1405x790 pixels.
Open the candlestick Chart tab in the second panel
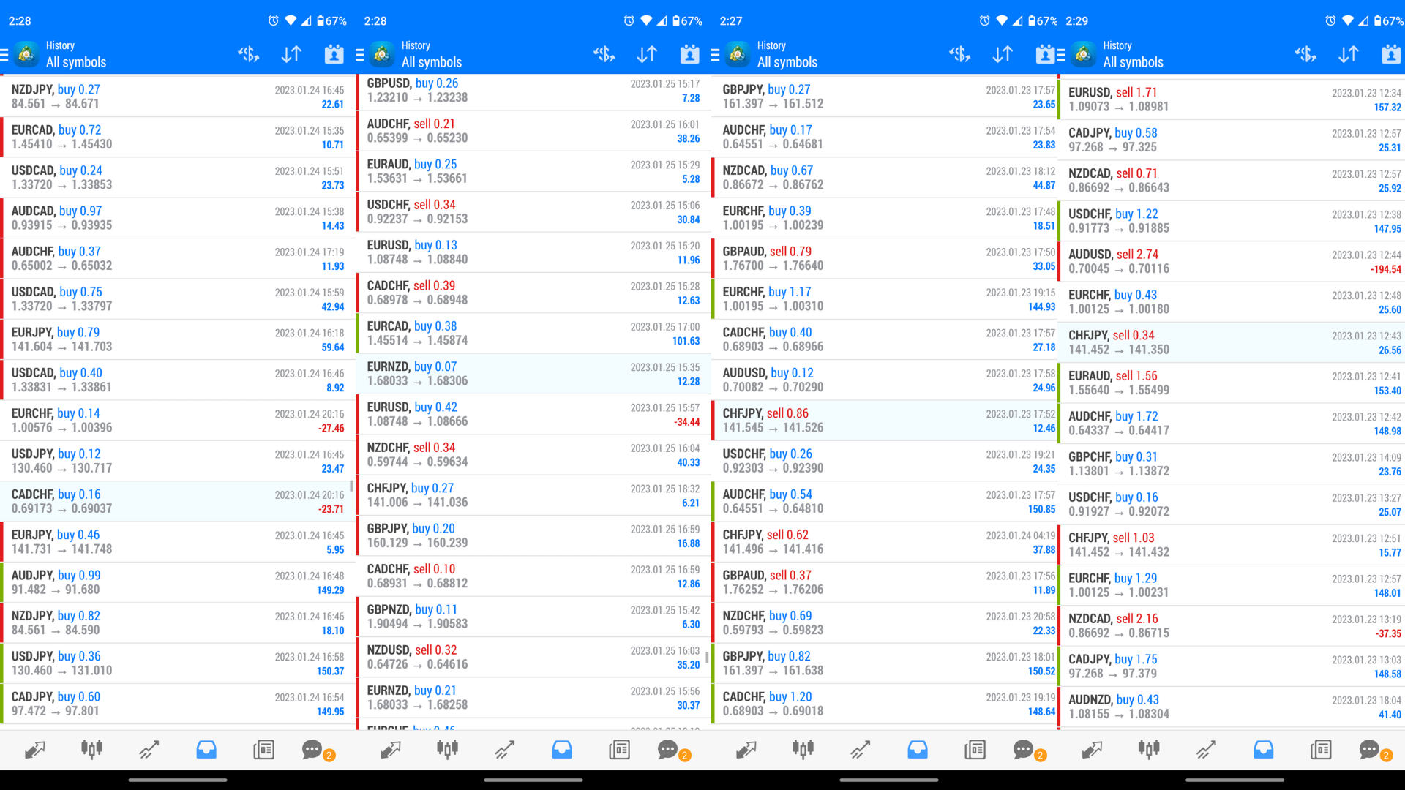[447, 750]
